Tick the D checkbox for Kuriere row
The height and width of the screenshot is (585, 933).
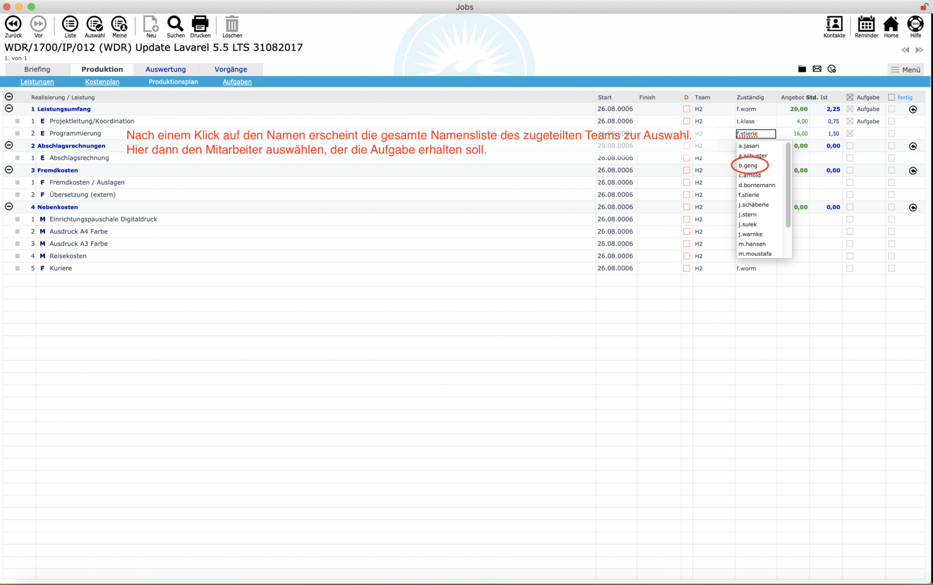pyautogui.click(x=686, y=269)
